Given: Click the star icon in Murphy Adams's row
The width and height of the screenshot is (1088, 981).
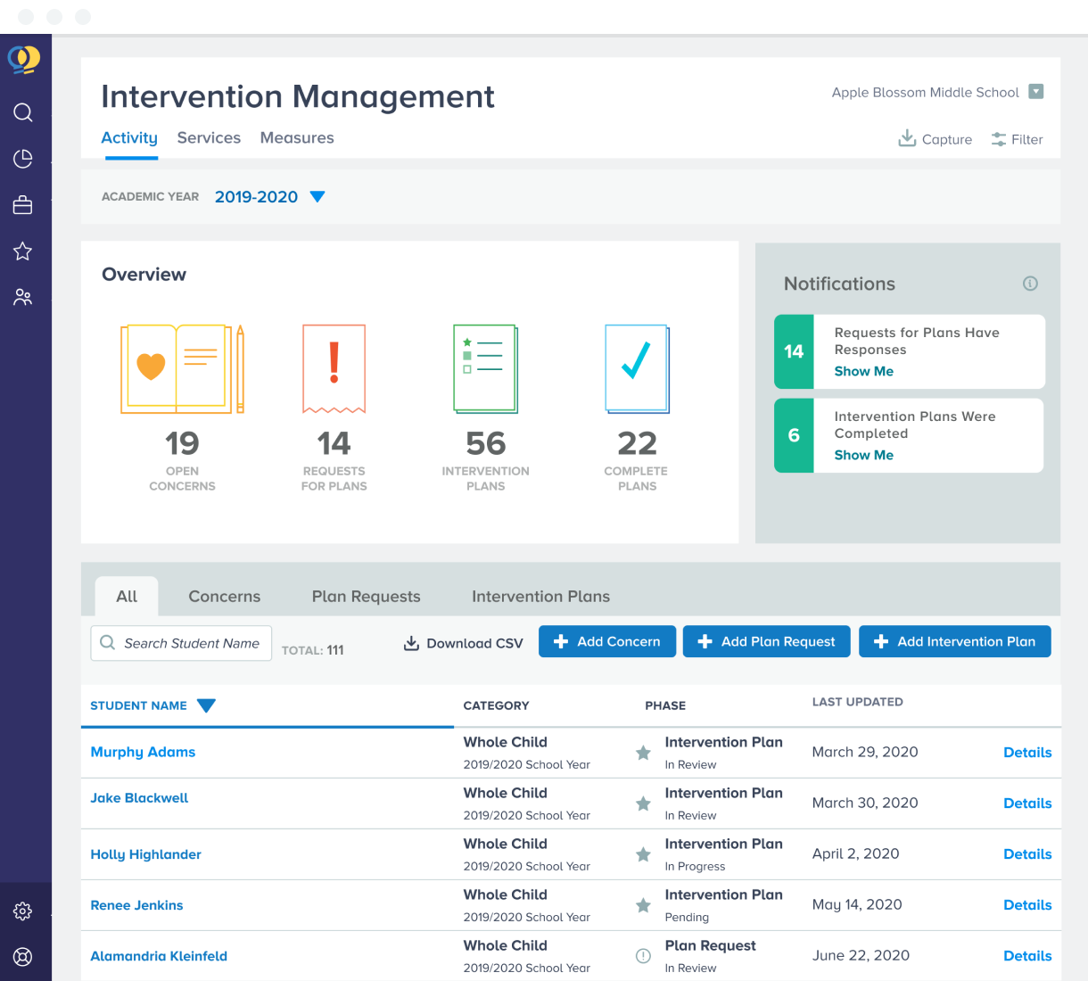Looking at the screenshot, I should click(643, 753).
